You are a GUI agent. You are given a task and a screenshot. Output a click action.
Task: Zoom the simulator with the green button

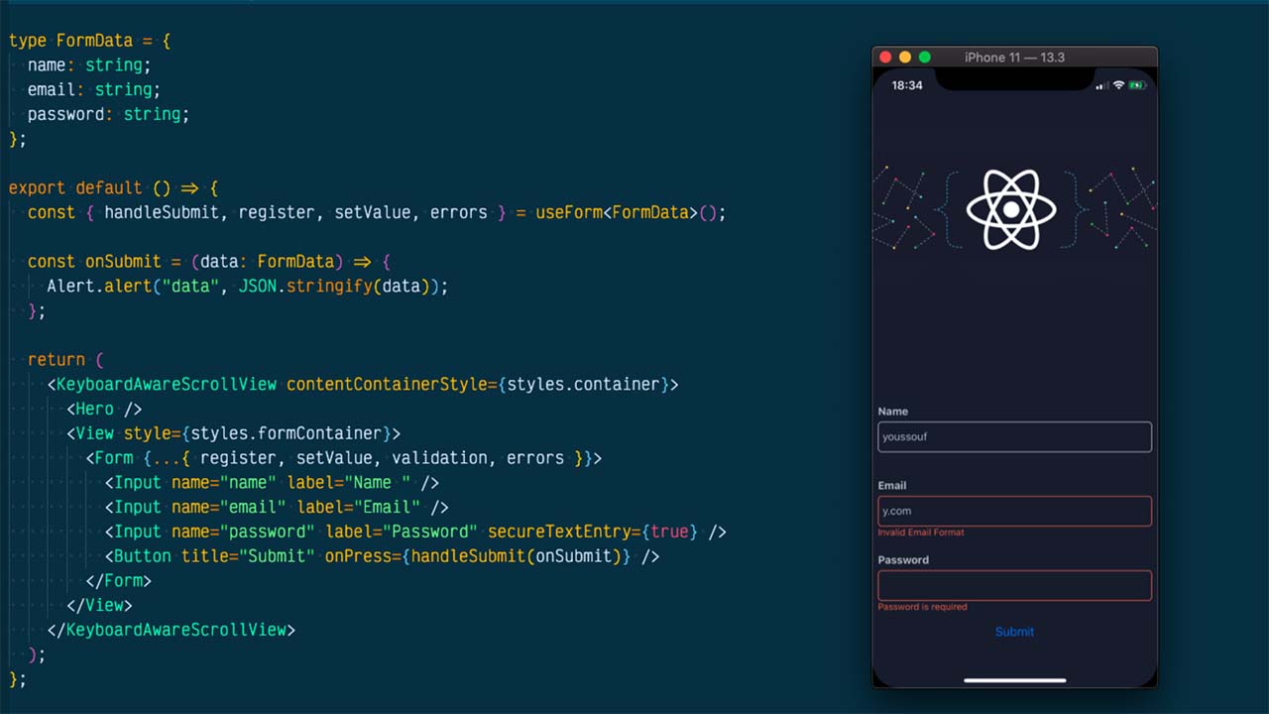924,58
